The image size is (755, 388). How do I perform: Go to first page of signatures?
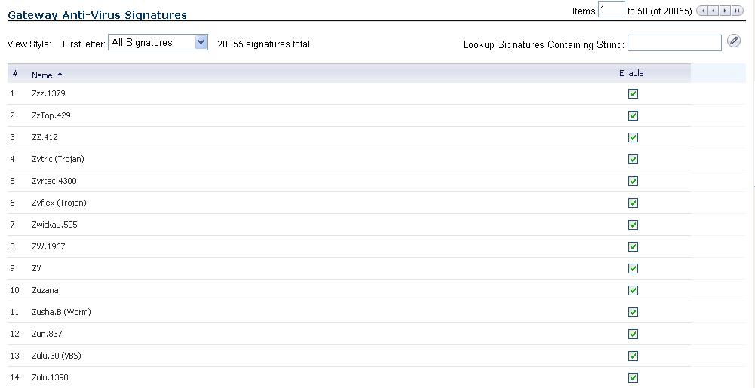pos(702,11)
